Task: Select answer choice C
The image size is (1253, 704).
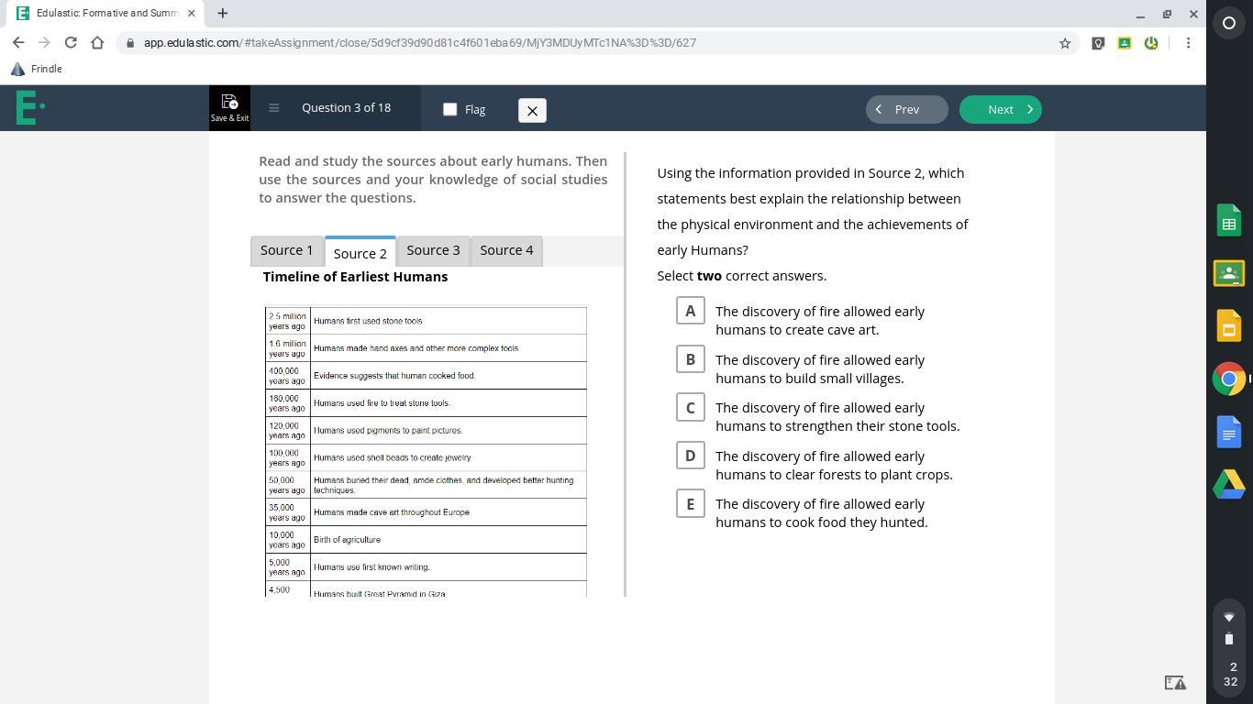Action: click(x=691, y=408)
